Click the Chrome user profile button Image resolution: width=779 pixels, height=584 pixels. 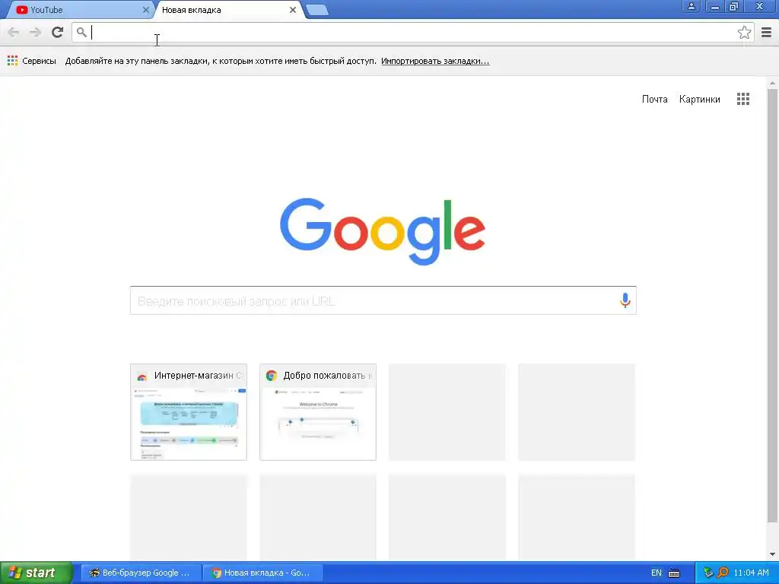pyautogui.click(x=691, y=6)
